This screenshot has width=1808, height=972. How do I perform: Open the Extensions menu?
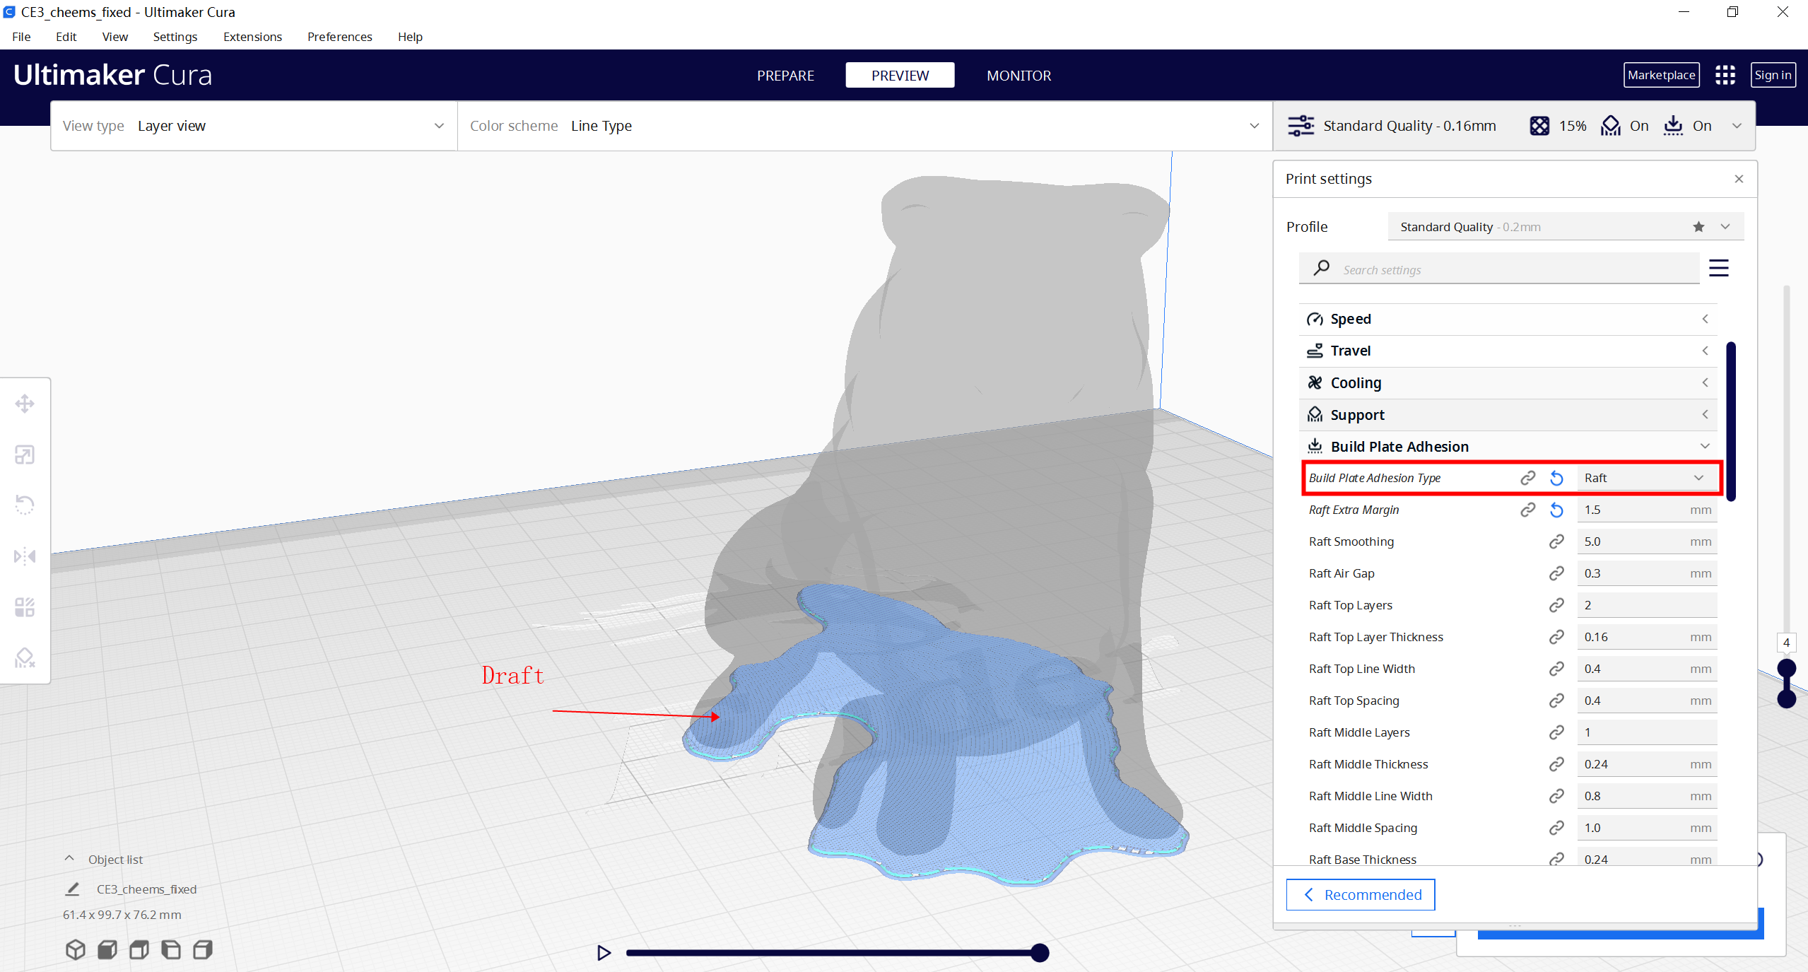pos(252,37)
